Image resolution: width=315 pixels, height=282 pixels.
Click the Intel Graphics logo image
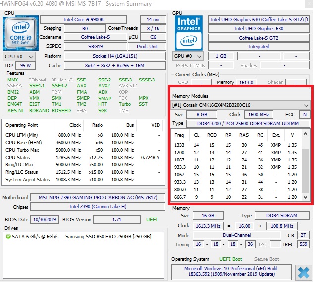point(189,33)
